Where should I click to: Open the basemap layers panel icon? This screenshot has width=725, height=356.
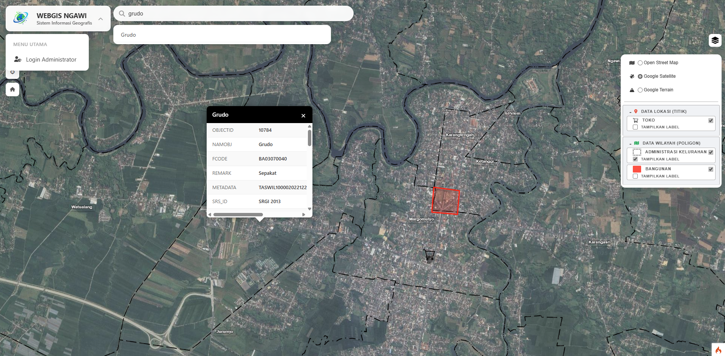[714, 40]
